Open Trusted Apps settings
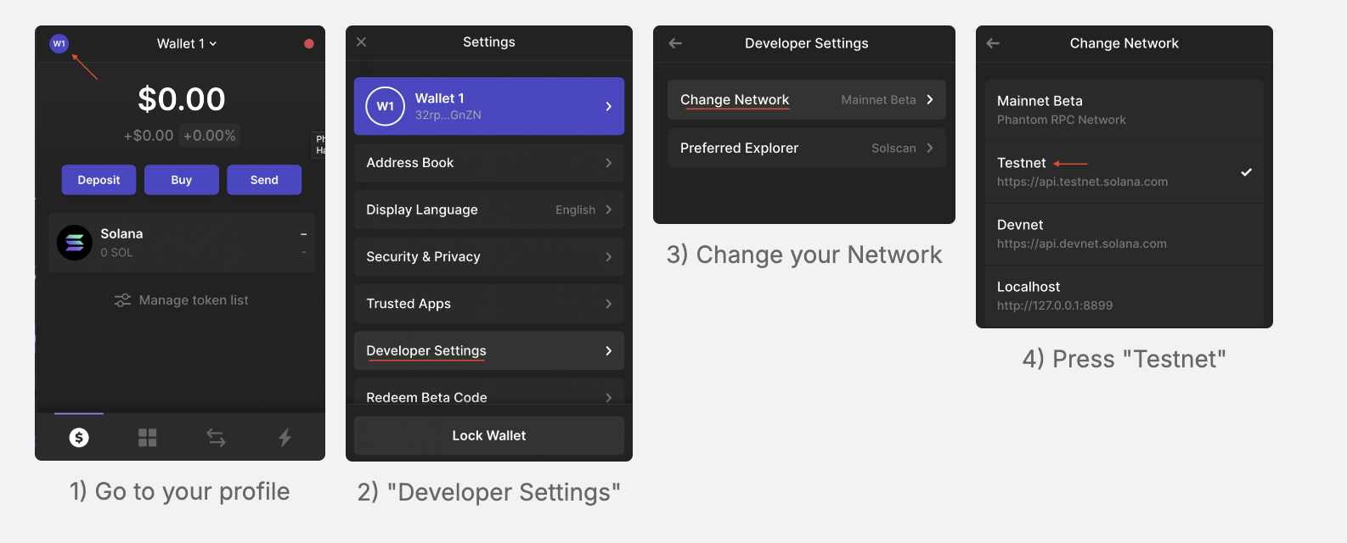Viewport: 1347px width, 543px height. coord(489,304)
